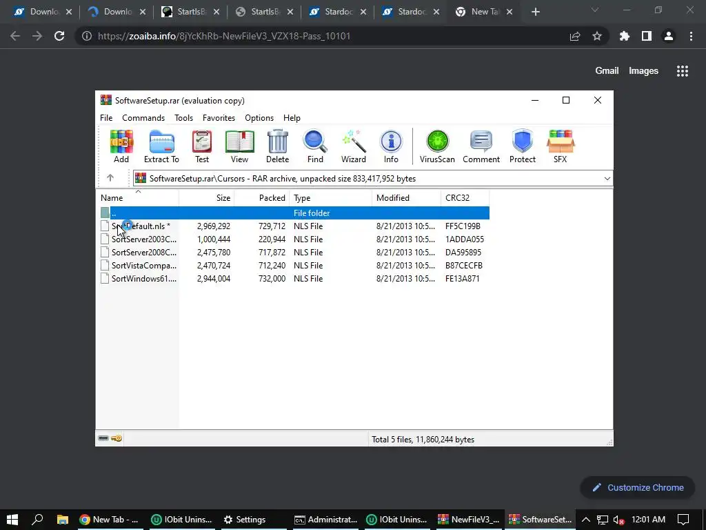Open the Options menu
Image resolution: width=706 pixels, height=530 pixels.
pos(259,117)
